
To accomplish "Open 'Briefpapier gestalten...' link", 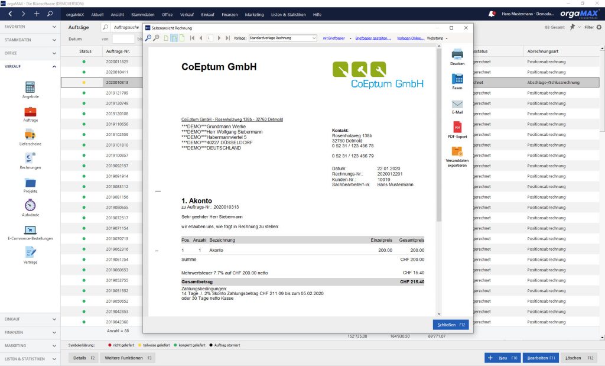I will 373,38.
